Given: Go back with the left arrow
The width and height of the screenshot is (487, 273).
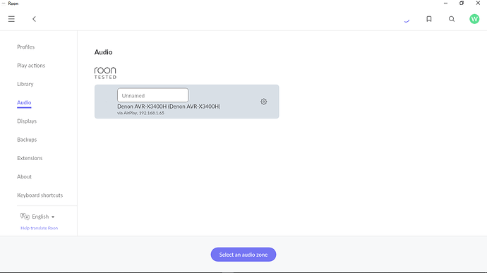Looking at the screenshot, I should pyautogui.click(x=34, y=19).
